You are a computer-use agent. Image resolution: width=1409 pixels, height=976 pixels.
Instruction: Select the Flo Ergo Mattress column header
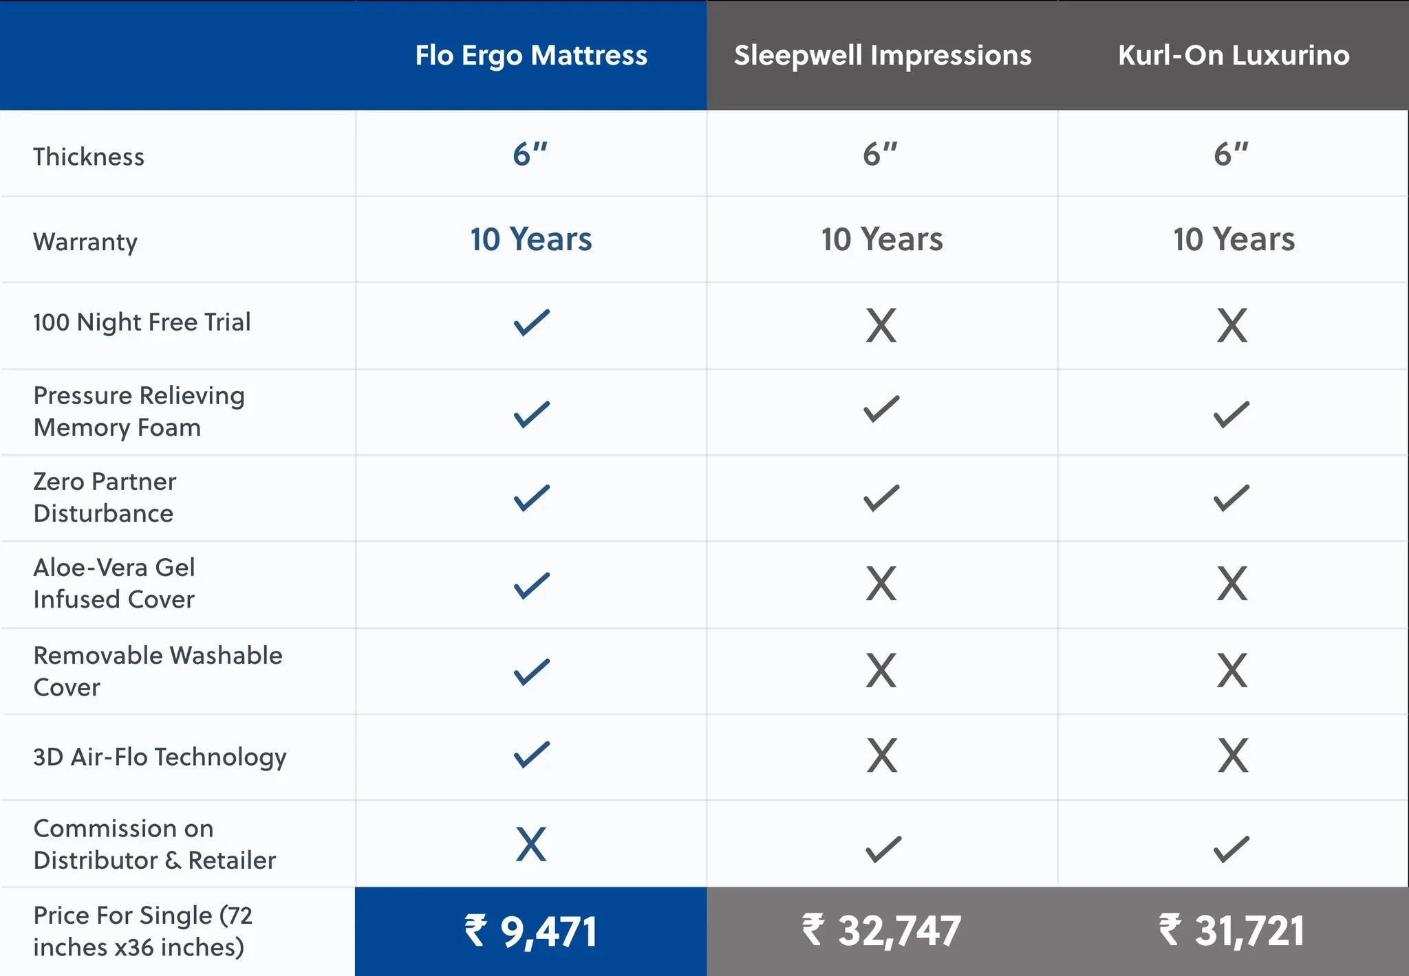point(531,55)
